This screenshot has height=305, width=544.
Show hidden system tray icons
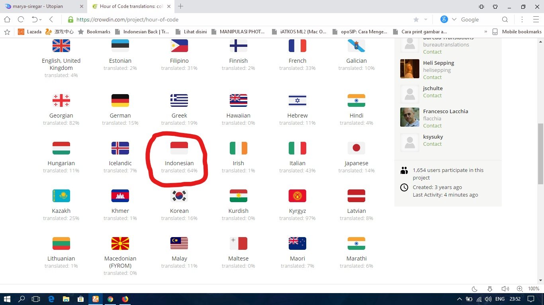459,299
